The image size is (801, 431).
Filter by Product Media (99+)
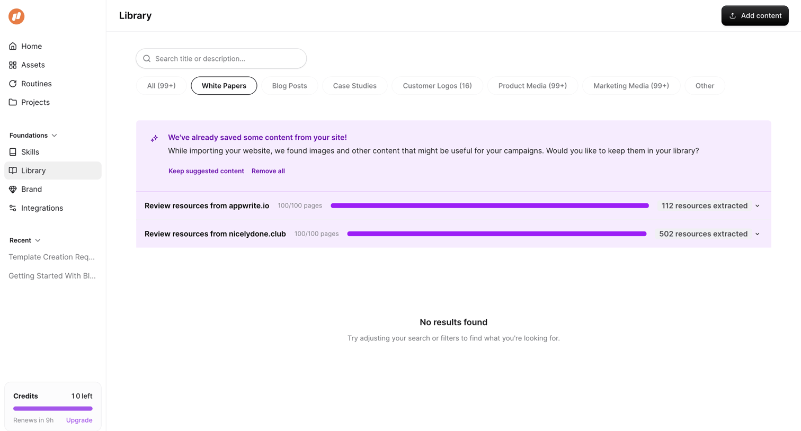532,86
